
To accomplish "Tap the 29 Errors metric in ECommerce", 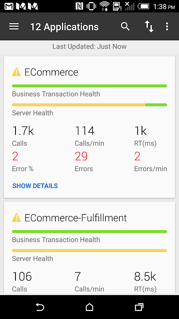I will [x=84, y=162].
